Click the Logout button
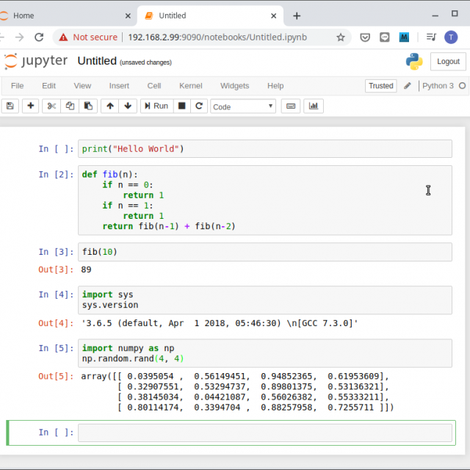The height and width of the screenshot is (470, 470). coord(447,62)
